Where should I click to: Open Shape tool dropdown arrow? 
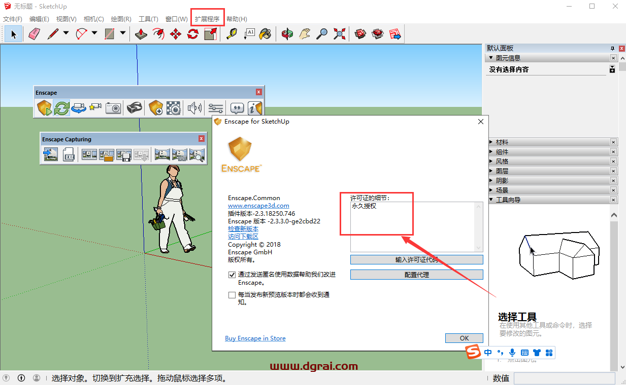click(x=123, y=34)
